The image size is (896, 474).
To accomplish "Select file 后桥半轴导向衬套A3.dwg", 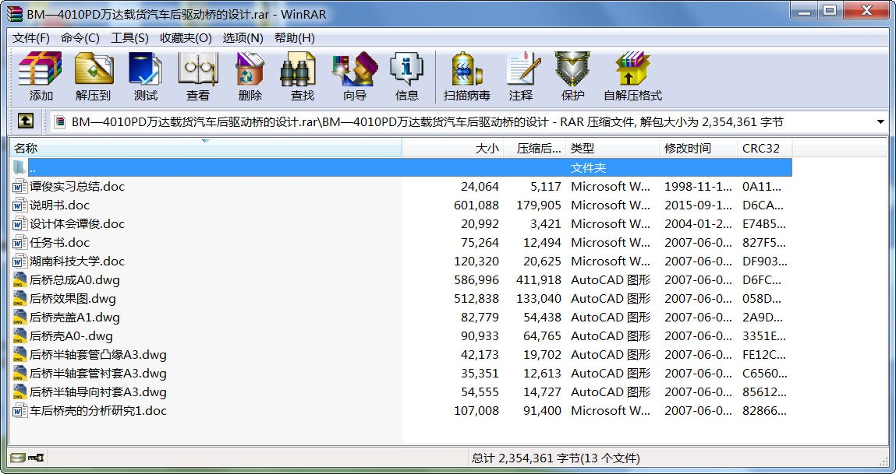I will pos(97,392).
